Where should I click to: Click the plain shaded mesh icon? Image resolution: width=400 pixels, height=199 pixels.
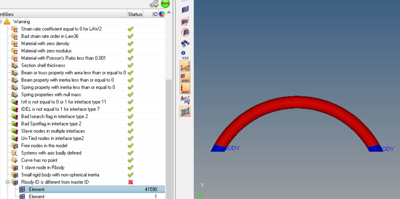pos(185,9)
